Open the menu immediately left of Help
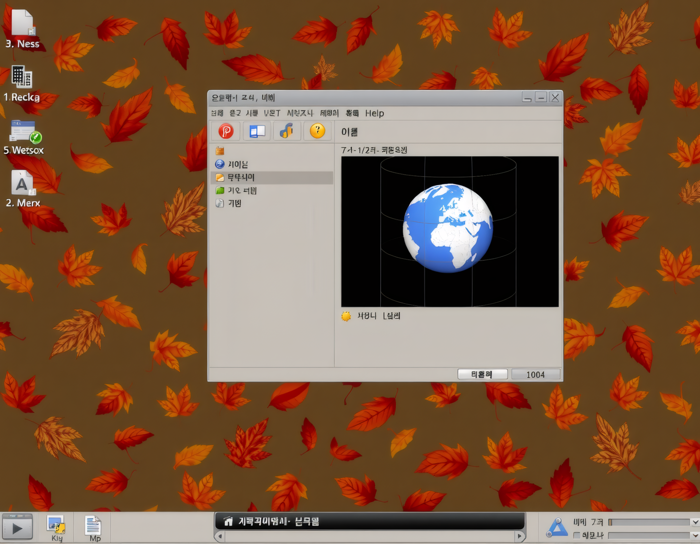 point(352,113)
